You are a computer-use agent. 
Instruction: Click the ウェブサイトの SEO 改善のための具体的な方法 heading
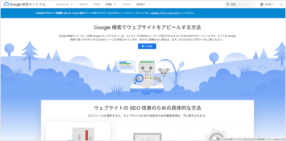click(147, 108)
